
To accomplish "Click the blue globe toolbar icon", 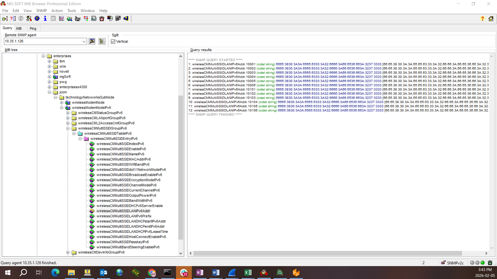I will [x=37, y=19].
